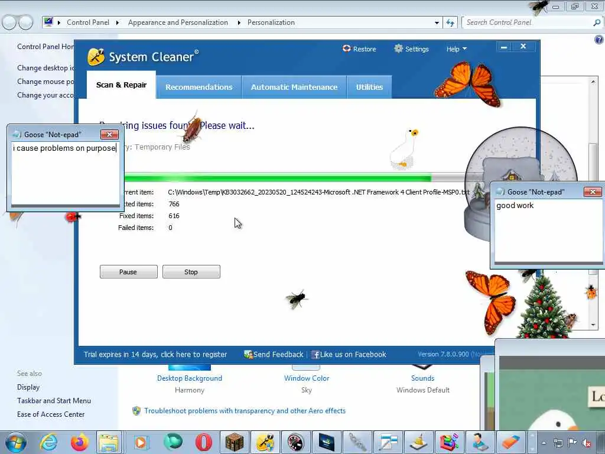This screenshot has height=454, width=605.
Task: Click the white goose on the screen
Action: point(404,148)
